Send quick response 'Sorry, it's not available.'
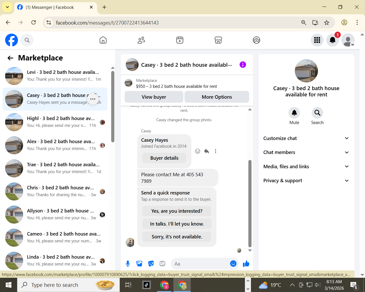The height and width of the screenshot is (292, 365). [177, 237]
